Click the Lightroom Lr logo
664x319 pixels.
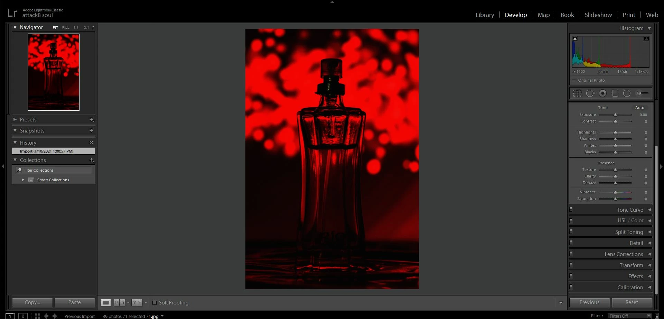click(x=12, y=13)
